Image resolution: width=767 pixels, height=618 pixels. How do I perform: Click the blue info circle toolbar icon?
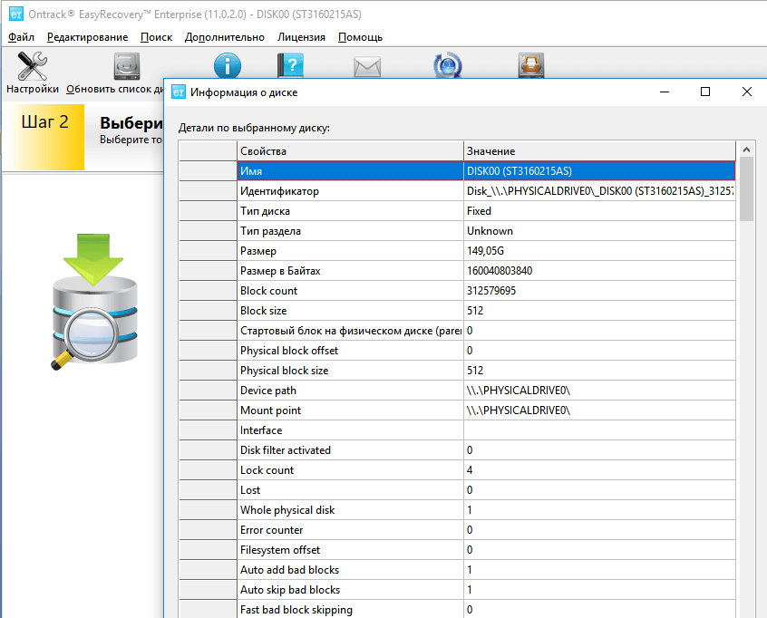tap(228, 66)
